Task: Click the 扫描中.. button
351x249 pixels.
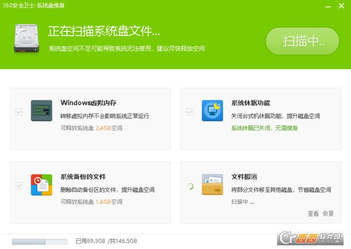Action: click(x=303, y=41)
